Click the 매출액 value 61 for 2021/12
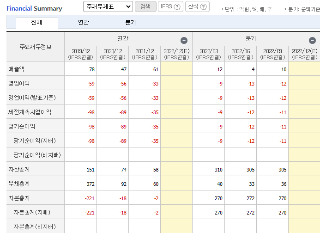The height and width of the screenshot is (233, 320). pyautogui.click(x=156, y=69)
